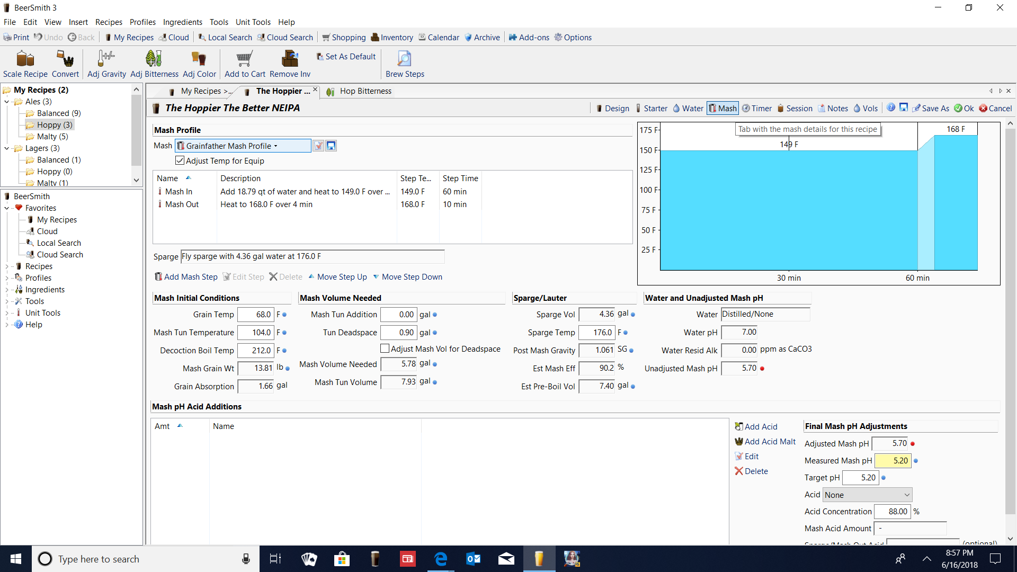
Task: Click the Scale Recipe toolbar icon
Action: click(x=25, y=64)
